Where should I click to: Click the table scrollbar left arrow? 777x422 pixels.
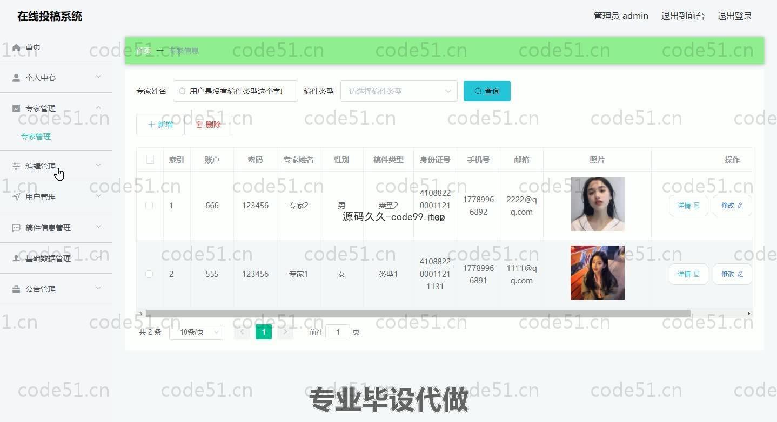click(x=140, y=313)
